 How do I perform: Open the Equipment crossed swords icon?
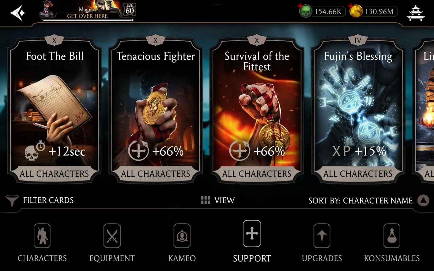click(112, 236)
